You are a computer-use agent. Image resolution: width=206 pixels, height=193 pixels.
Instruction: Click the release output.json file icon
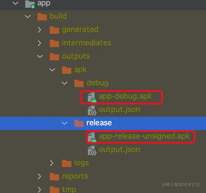tap(92, 150)
